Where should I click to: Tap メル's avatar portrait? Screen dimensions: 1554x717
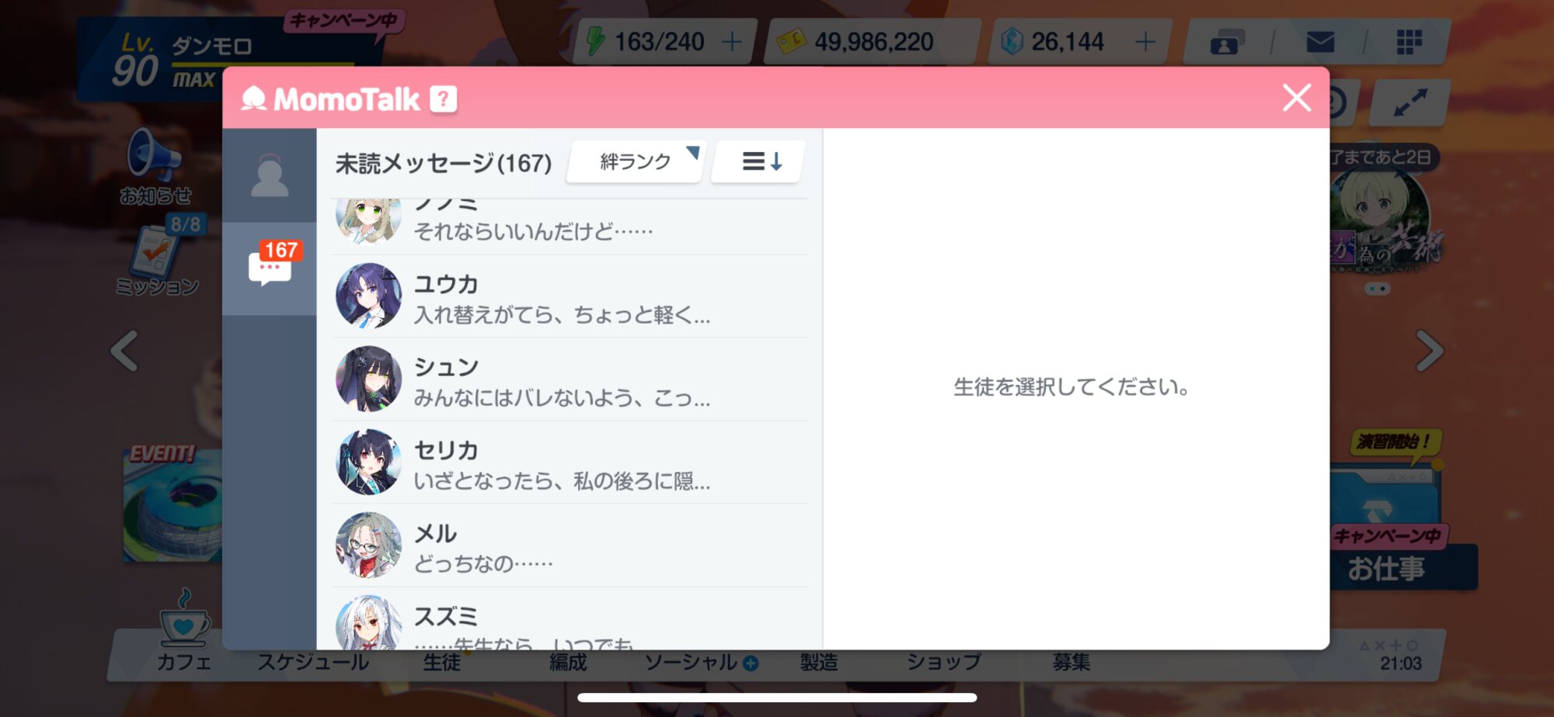pyautogui.click(x=368, y=545)
